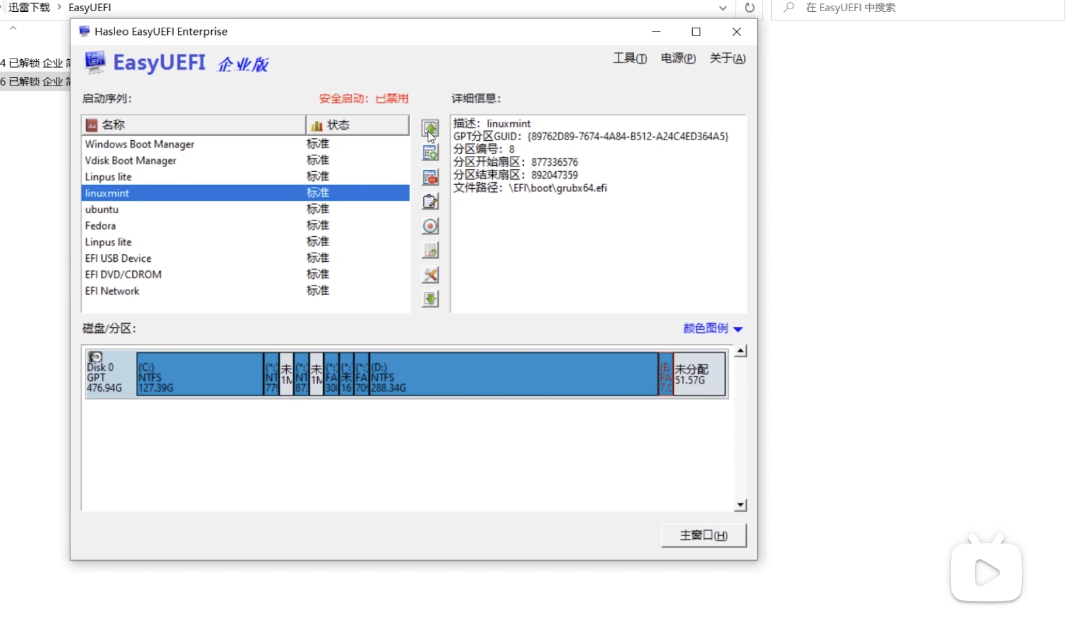Open the 电源(P) menu
The height and width of the screenshot is (633, 1066).
click(678, 59)
